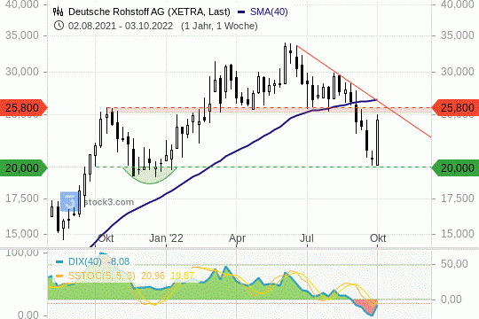
Task: Select the green 20,000 right price tag
Action: click(455, 167)
